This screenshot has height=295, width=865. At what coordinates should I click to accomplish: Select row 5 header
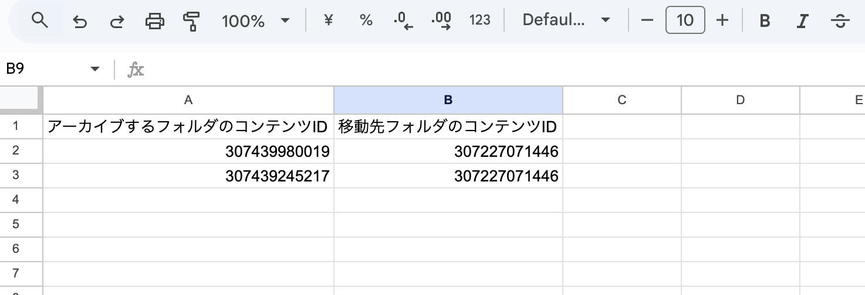click(21, 224)
